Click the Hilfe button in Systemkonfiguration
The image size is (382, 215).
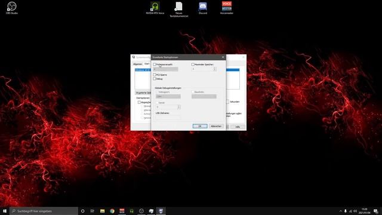pyautogui.click(x=238, y=127)
